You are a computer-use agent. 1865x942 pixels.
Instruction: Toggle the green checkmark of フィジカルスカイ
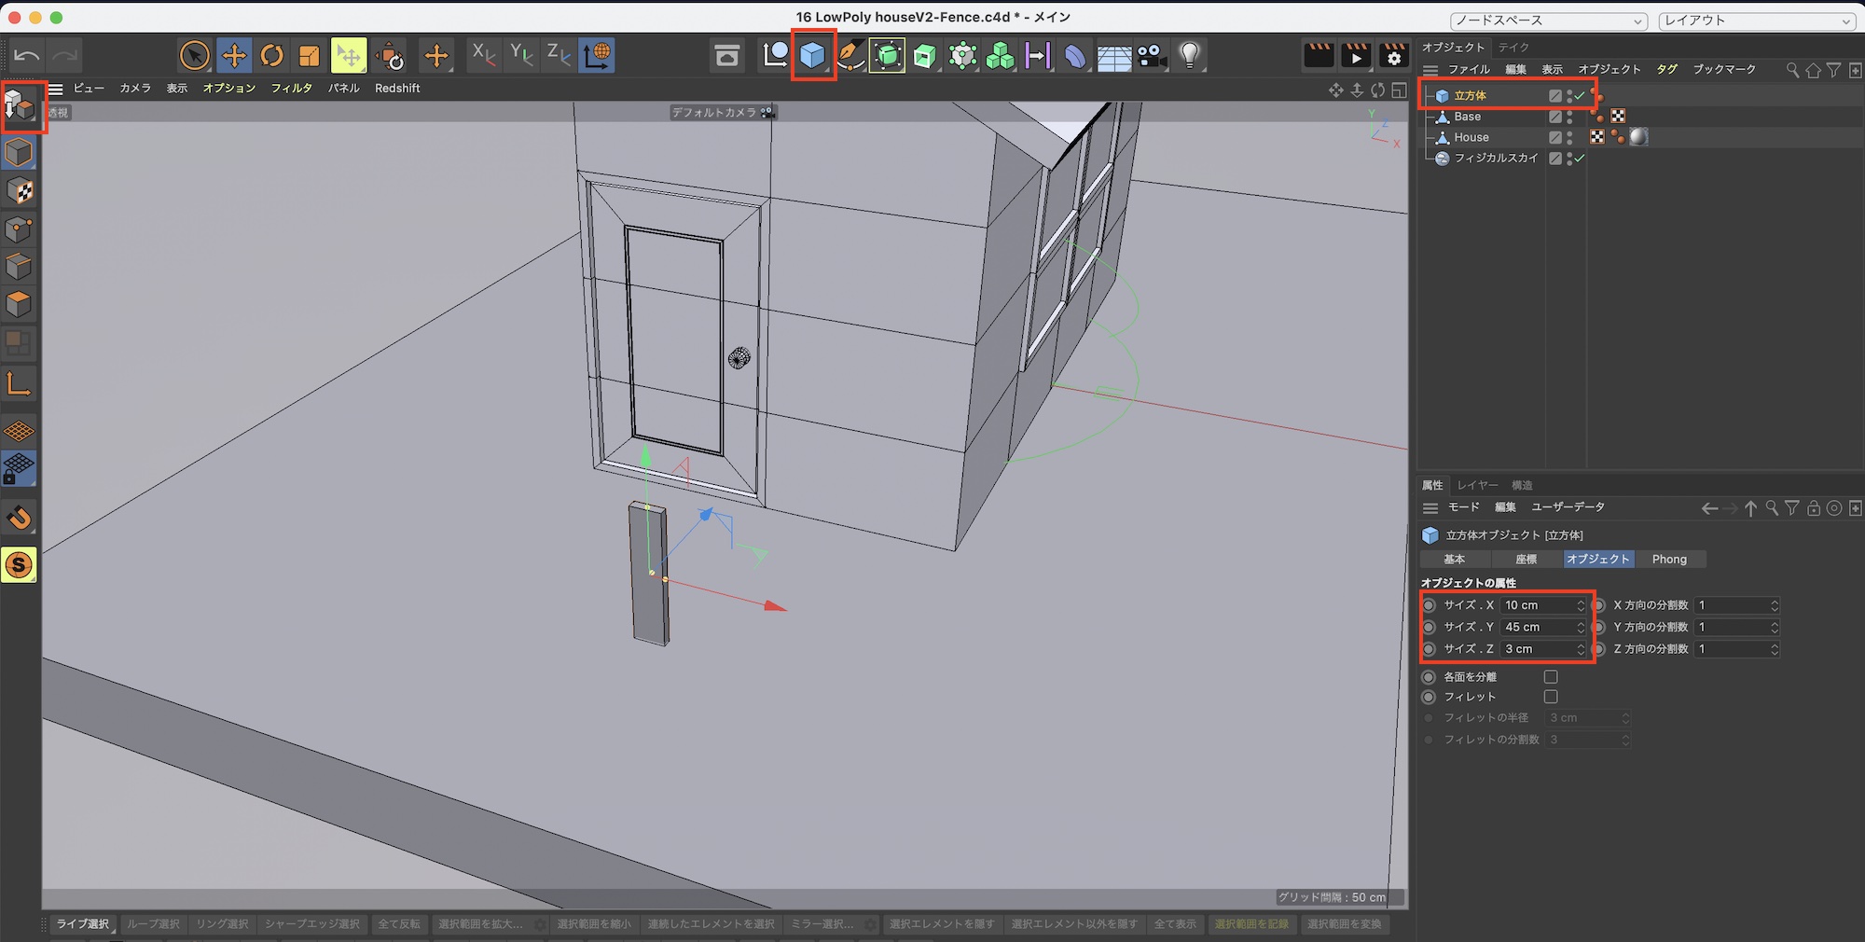[1580, 159]
